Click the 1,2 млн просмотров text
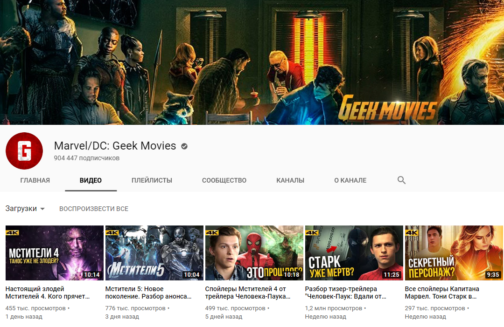The width and height of the screenshot is (504, 327). [x=334, y=308]
